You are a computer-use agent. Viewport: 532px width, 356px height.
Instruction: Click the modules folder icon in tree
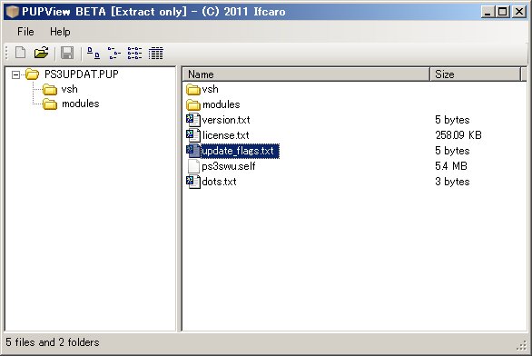click(x=50, y=104)
